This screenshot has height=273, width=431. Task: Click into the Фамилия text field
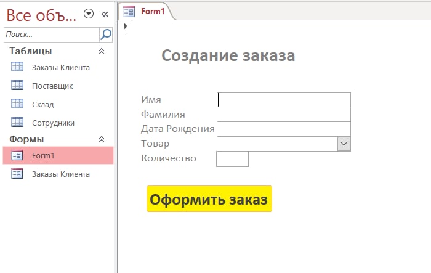click(284, 115)
